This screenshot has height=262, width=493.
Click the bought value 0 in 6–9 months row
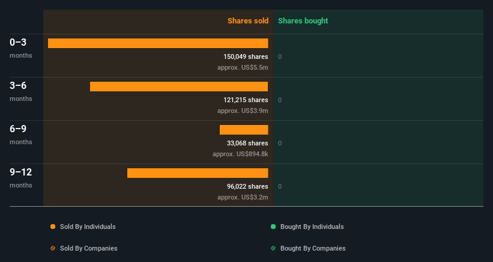tap(280, 143)
